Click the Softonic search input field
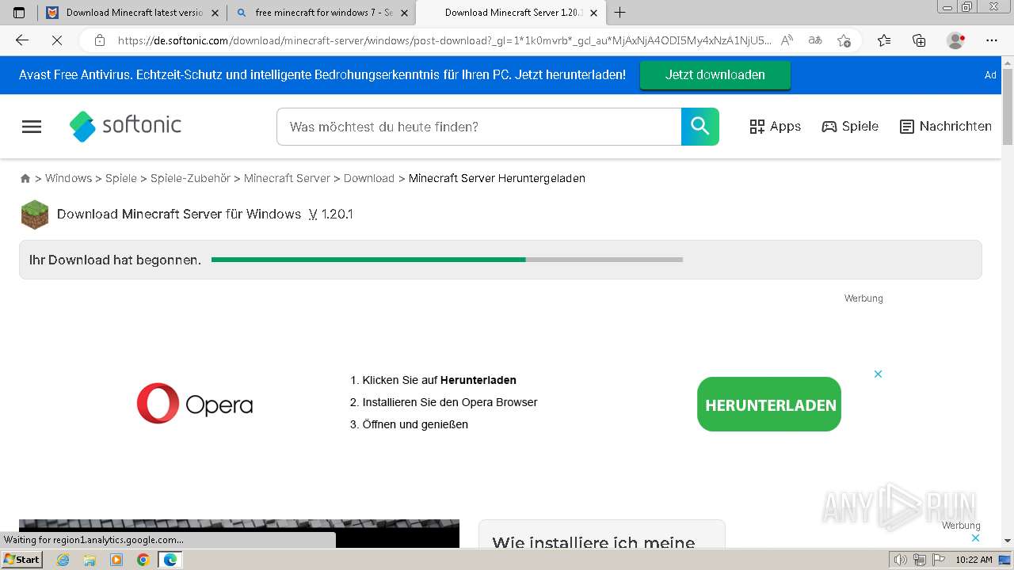 tap(479, 127)
